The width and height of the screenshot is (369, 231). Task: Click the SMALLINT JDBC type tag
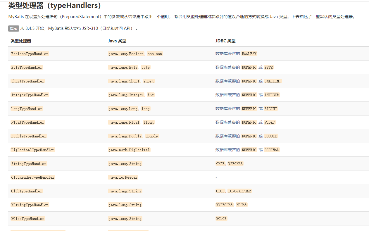(273, 81)
